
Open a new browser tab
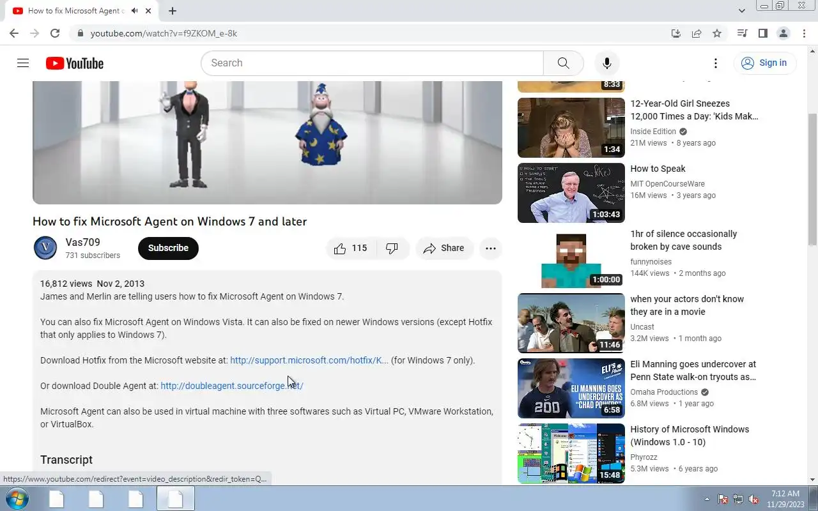pyautogui.click(x=173, y=11)
